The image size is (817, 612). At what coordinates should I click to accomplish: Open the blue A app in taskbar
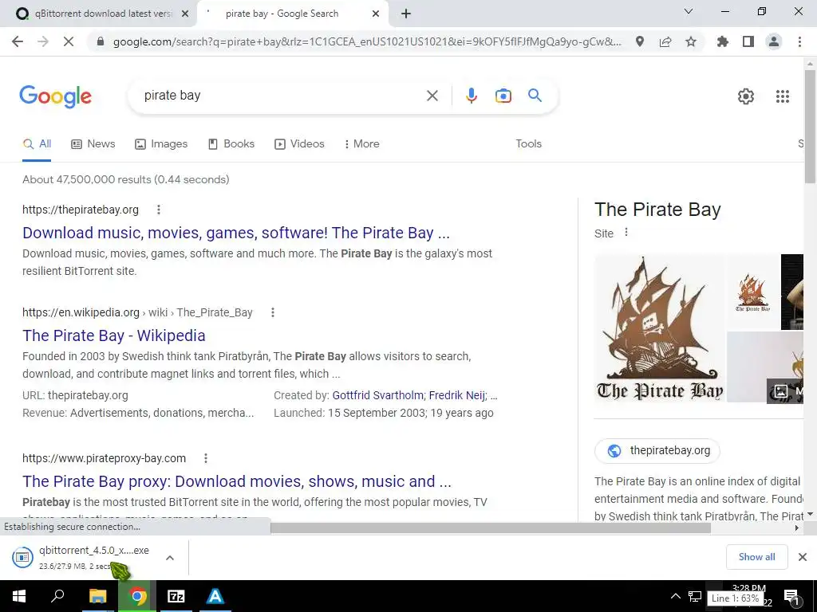[x=215, y=596]
